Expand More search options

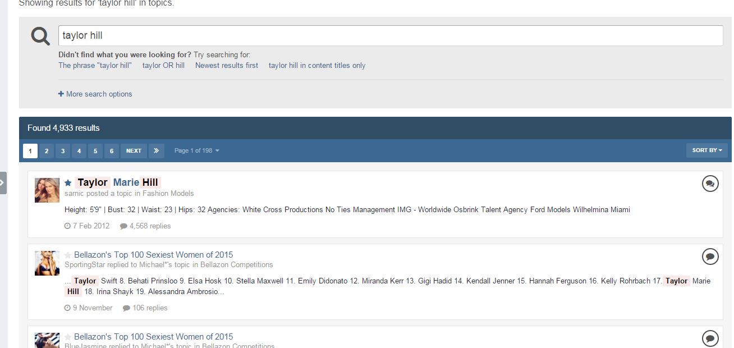click(95, 94)
